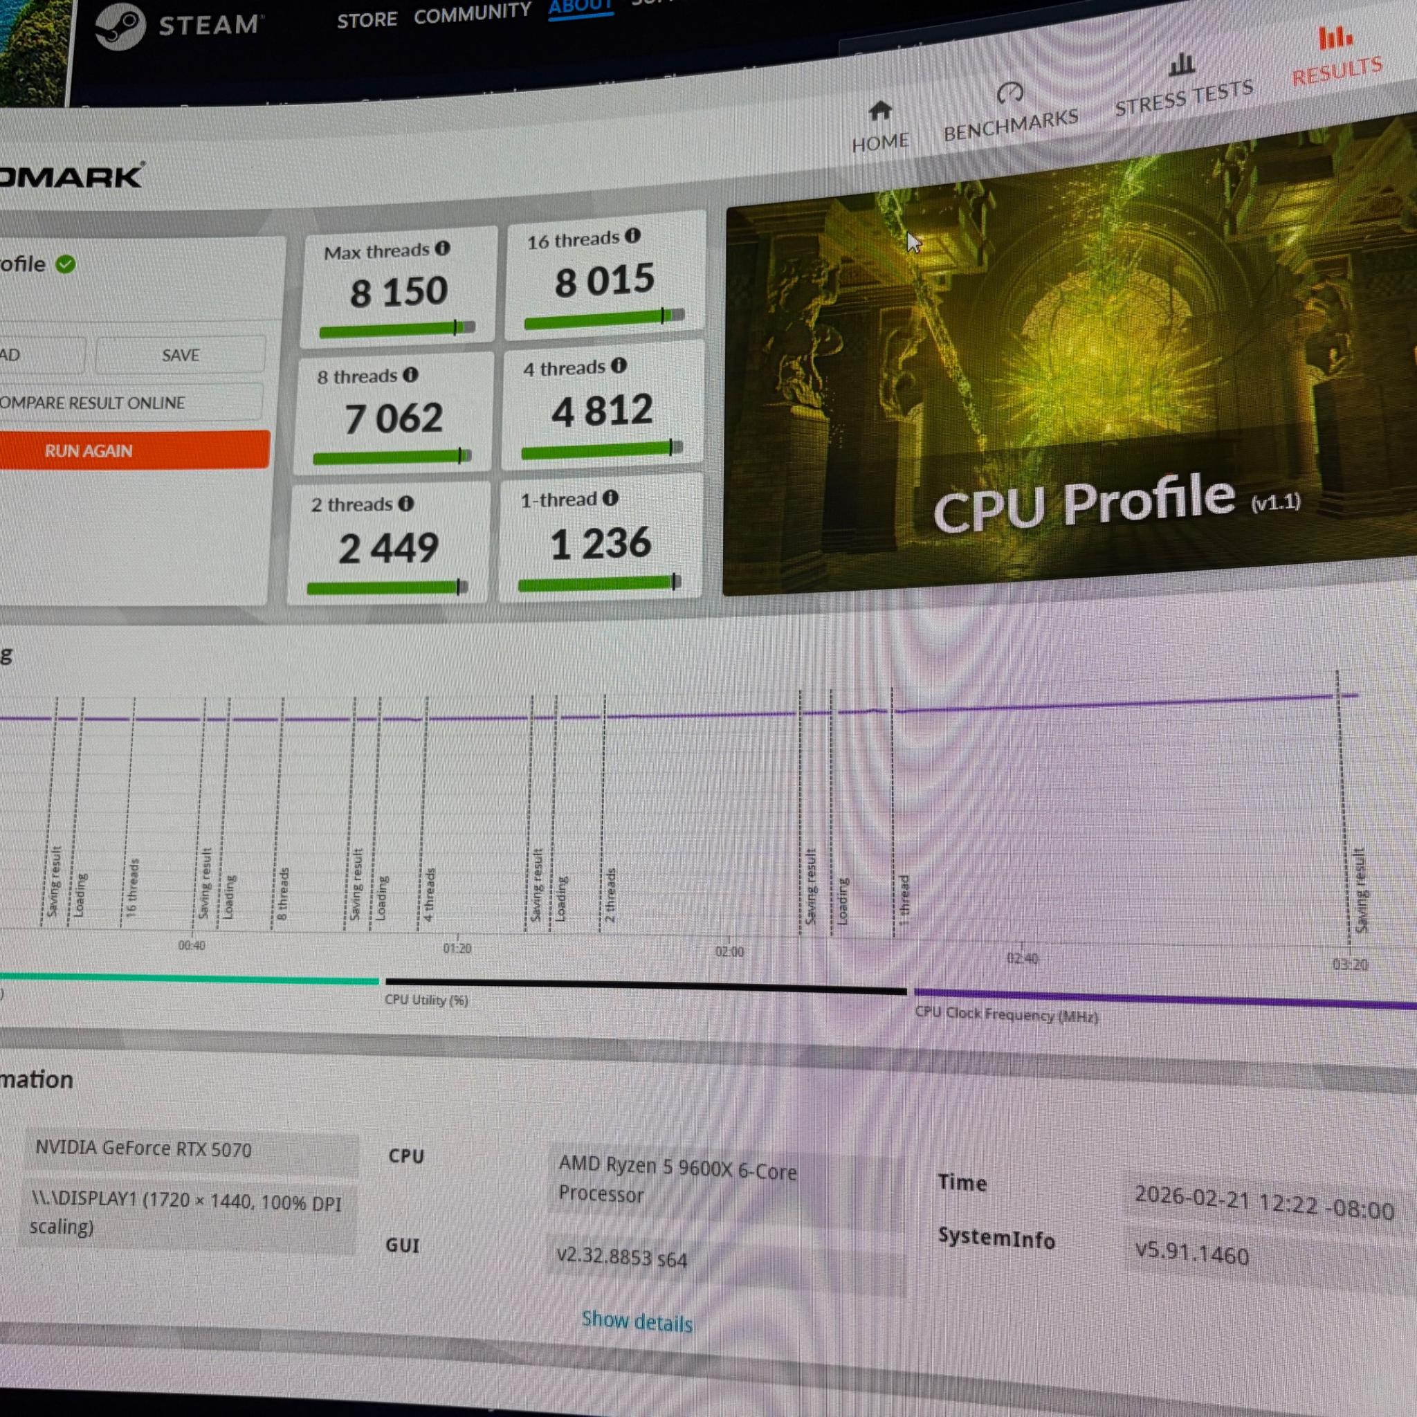The width and height of the screenshot is (1417, 1417).
Task: Click Compare Result Online
Action: coord(131,402)
